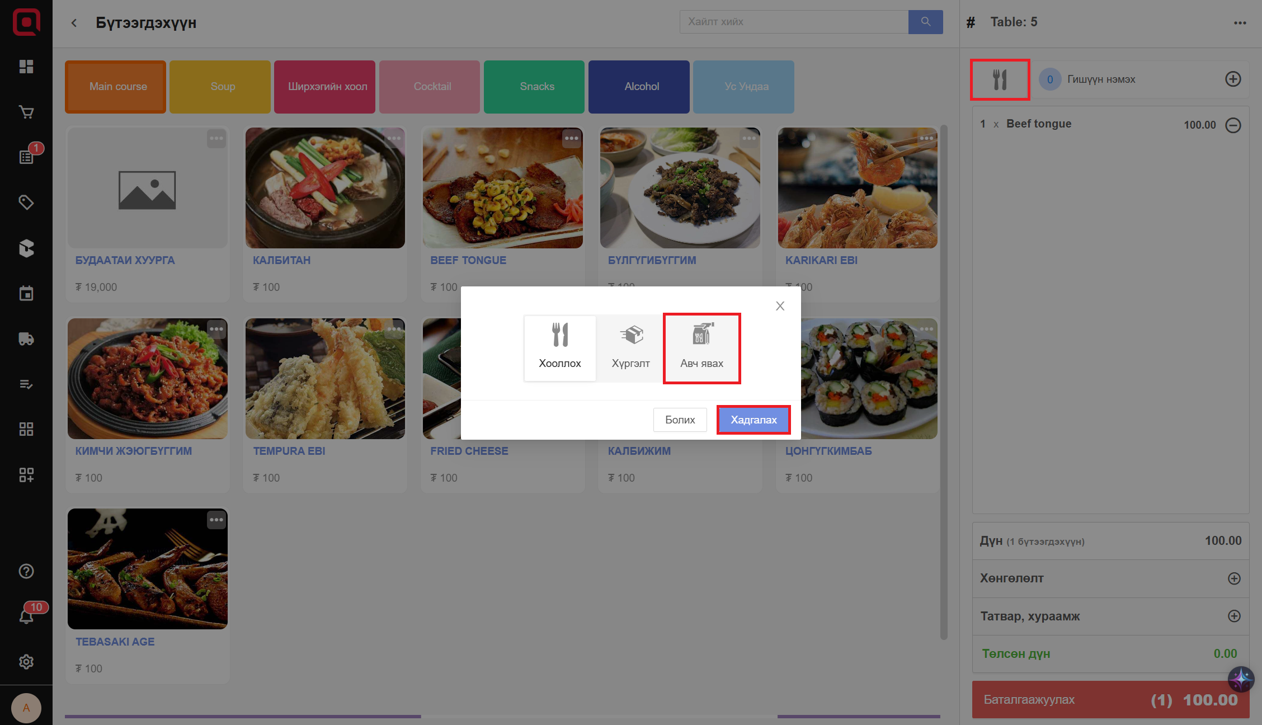Open the shopping cart sidebar icon

tap(26, 112)
